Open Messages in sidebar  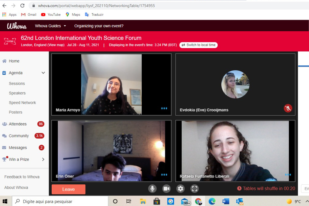(x=18, y=148)
